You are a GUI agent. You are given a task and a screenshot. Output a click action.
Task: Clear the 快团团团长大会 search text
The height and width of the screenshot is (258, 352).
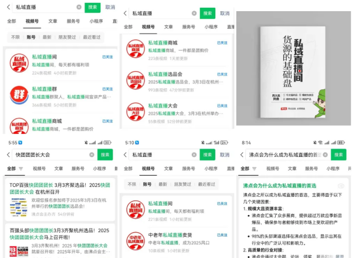pyautogui.click(x=92, y=155)
